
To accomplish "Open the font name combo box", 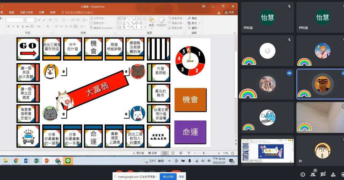I will pyautogui.click(x=16, y=20).
